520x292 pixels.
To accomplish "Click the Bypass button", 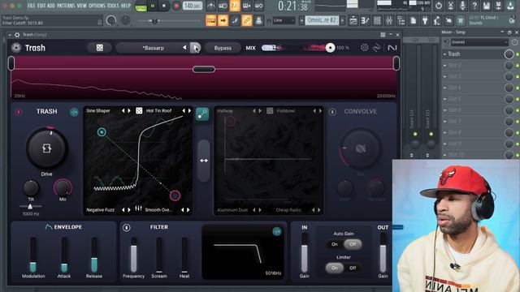I will point(223,48).
